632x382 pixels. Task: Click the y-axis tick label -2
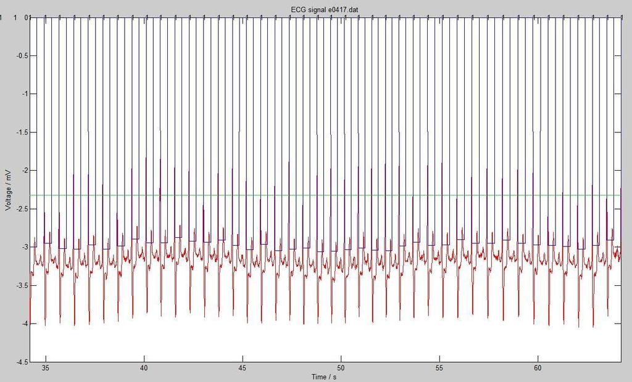click(24, 171)
